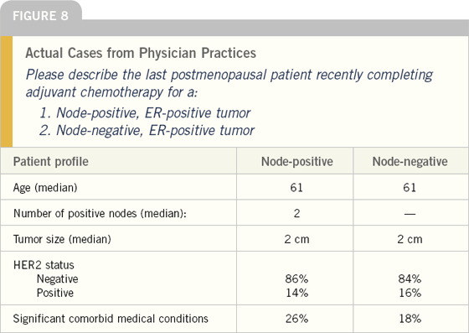The height and width of the screenshot is (333, 469).
Task: Click the Node-negative column header
Action: tap(410, 162)
